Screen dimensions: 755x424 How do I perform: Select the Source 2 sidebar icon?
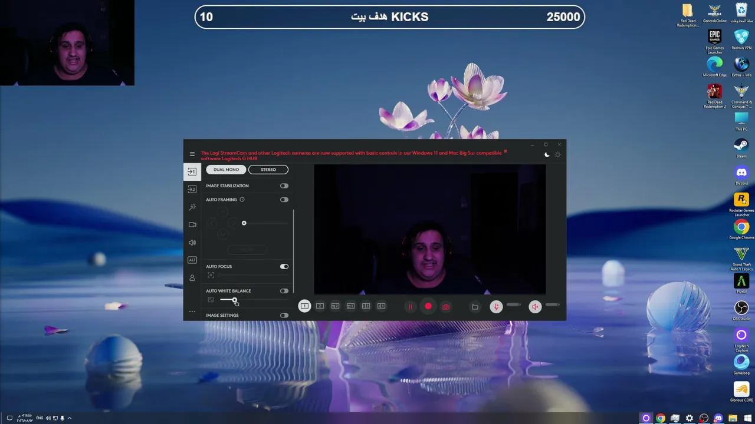pos(192,189)
